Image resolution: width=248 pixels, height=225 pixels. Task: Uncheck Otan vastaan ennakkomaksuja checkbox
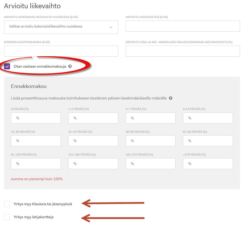tap(7, 66)
